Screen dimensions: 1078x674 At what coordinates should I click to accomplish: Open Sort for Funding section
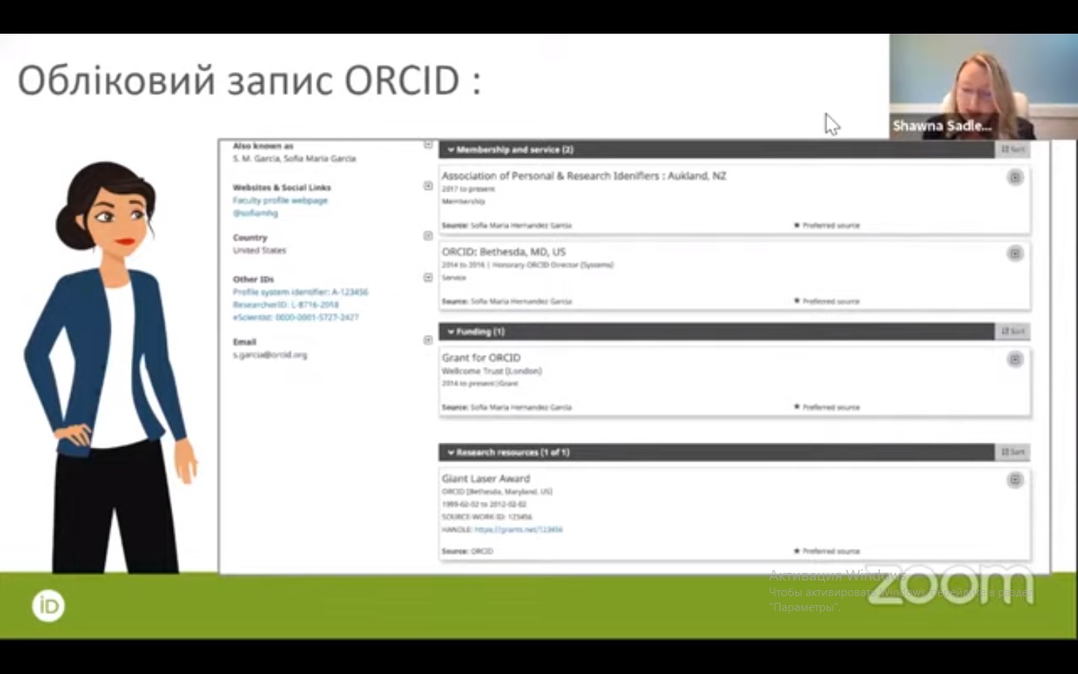pyautogui.click(x=1013, y=332)
